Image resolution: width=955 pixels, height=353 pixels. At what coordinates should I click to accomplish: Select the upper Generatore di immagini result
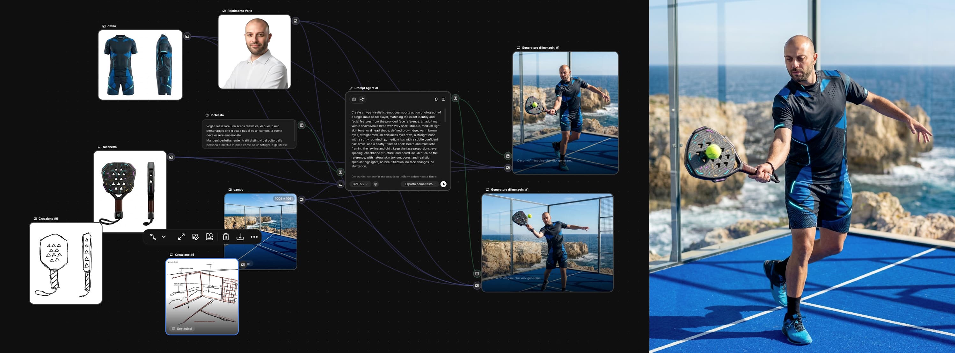pyautogui.click(x=565, y=113)
